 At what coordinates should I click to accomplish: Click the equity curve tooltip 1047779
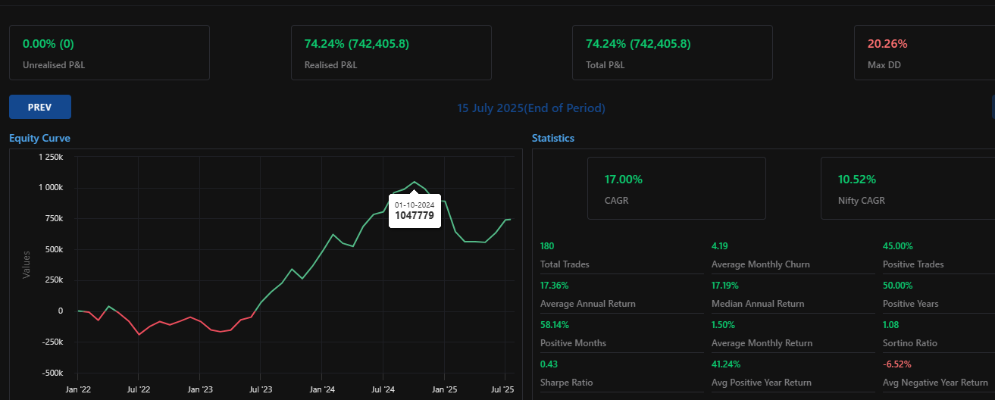coord(415,211)
